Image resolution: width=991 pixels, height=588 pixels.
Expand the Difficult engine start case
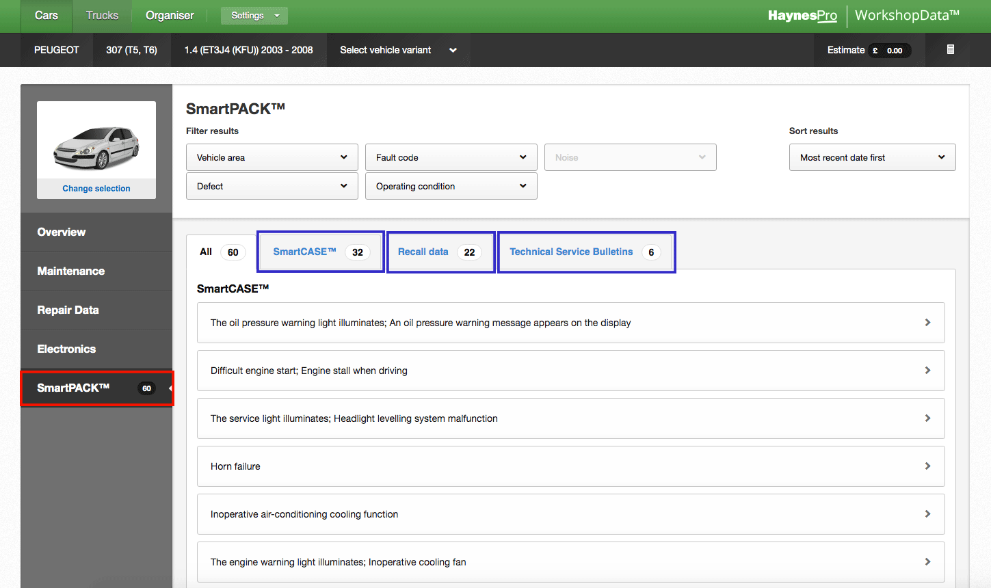[570, 371]
